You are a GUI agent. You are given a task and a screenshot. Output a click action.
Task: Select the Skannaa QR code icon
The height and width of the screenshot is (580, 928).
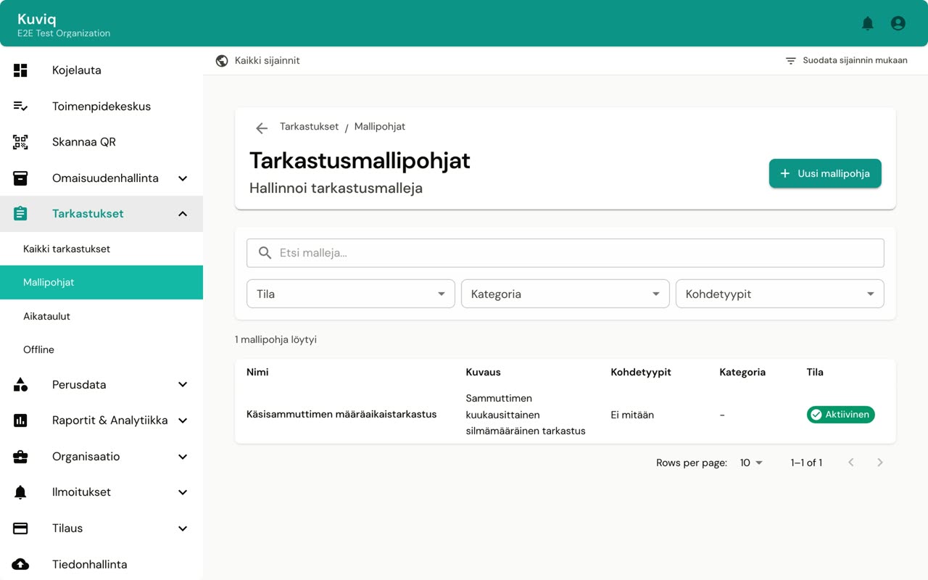(20, 142)
